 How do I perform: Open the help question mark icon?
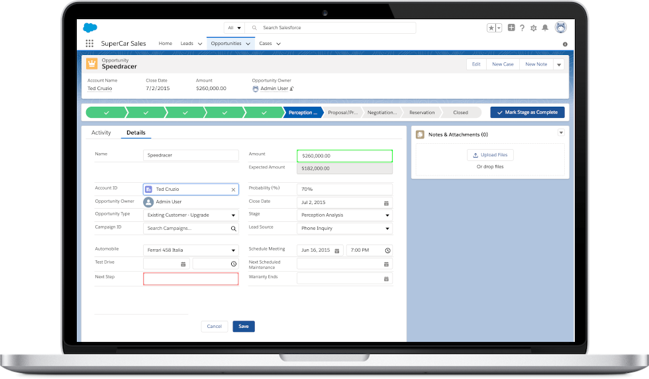tap(523, 28)
